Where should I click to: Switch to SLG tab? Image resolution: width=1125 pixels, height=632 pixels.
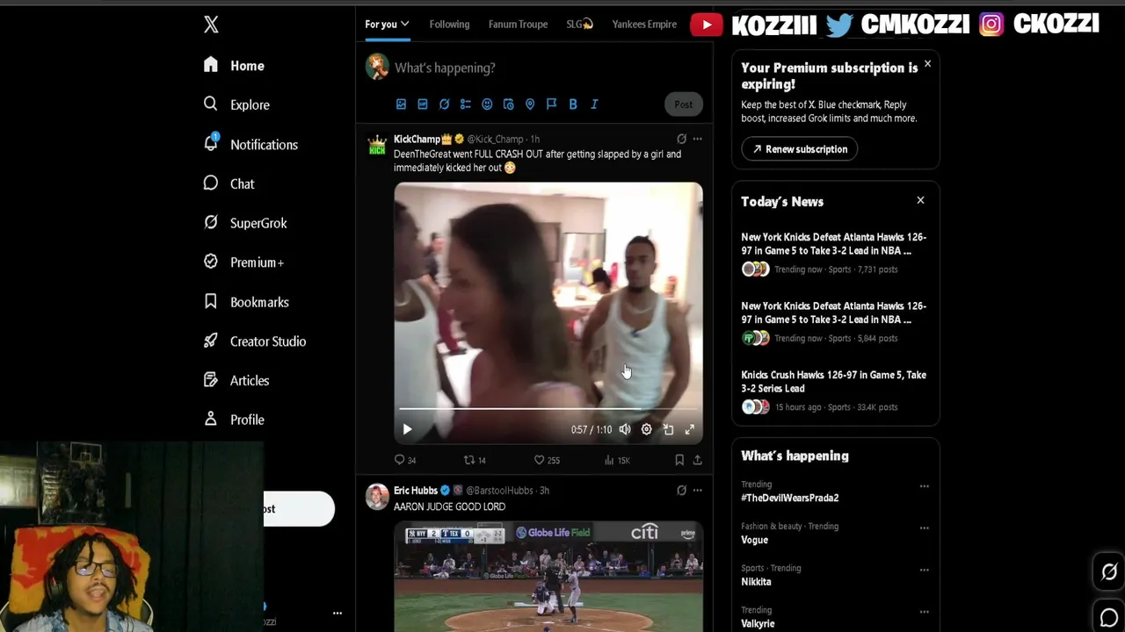point(579,25)
